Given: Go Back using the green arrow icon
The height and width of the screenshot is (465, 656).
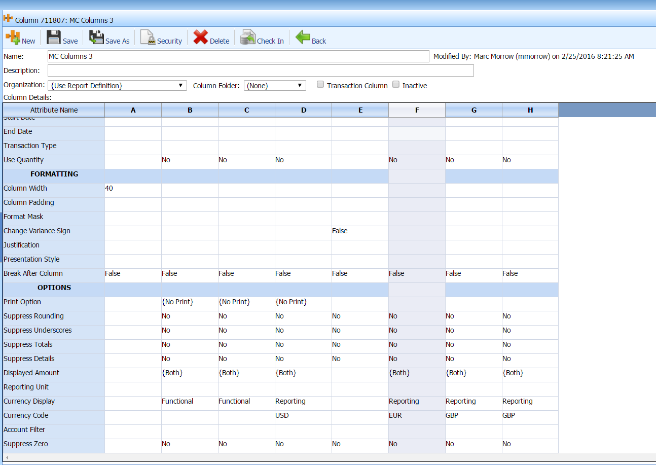Looking at the screenshot, I should coord(303,37).
